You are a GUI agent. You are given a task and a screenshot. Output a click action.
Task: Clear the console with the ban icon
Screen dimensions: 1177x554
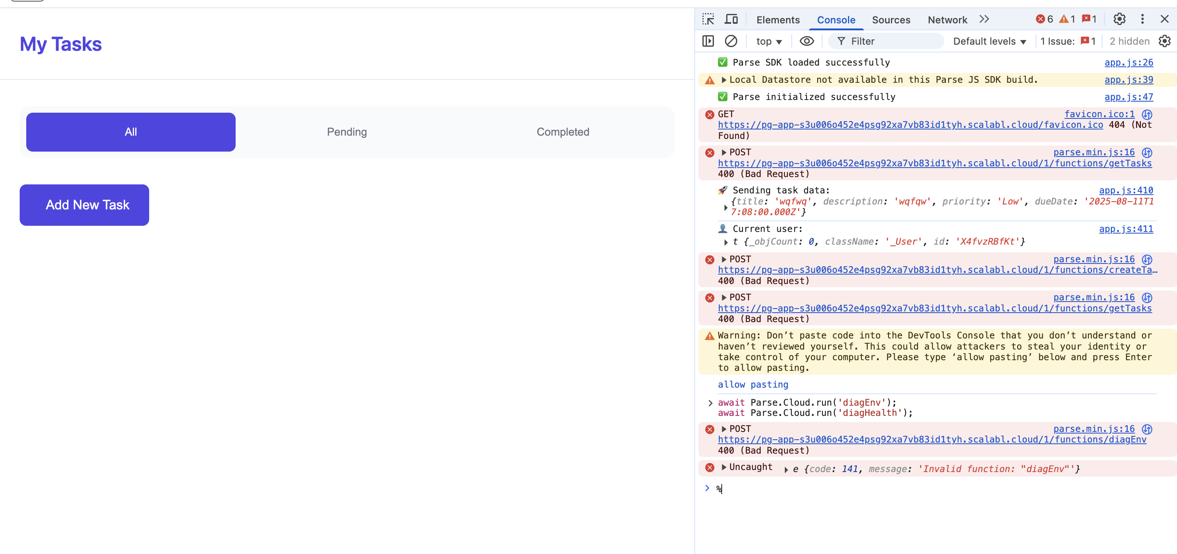pyautogui.click(x=731, y=41)
